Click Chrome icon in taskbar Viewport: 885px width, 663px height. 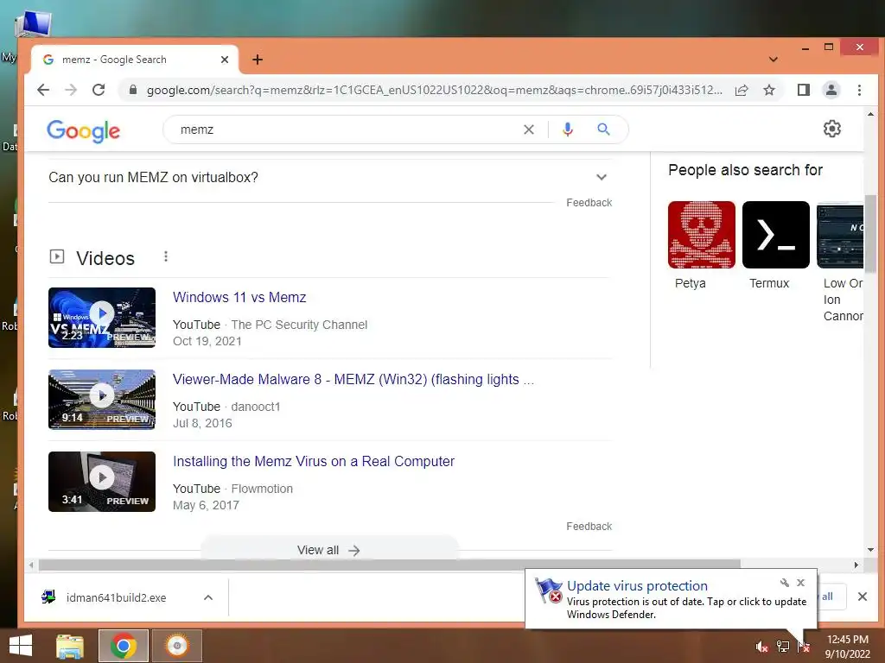tap(123, 646)
